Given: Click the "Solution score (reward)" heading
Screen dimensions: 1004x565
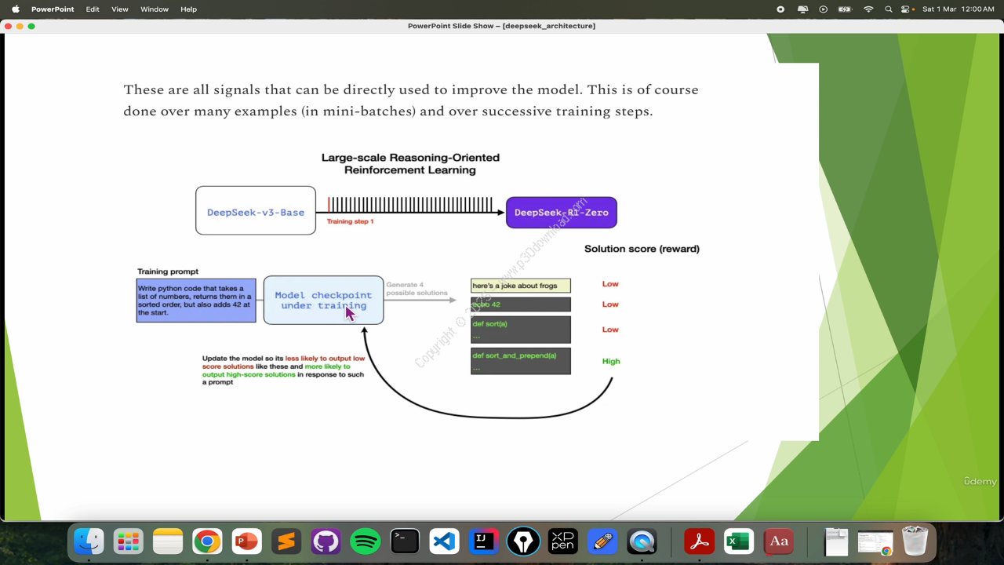Looking at the screenshot, I should pyautogui.click(x=642, y=249).
